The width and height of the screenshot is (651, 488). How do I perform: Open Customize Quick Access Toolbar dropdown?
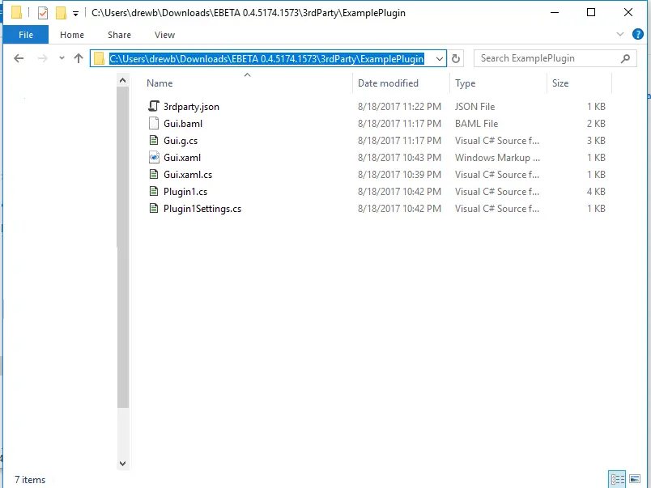click(x=75, y=14)
